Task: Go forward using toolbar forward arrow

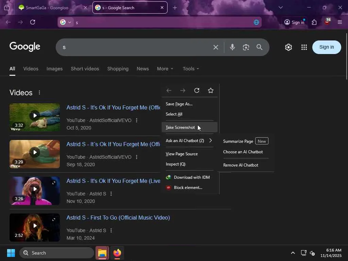Action: [20, 22]
